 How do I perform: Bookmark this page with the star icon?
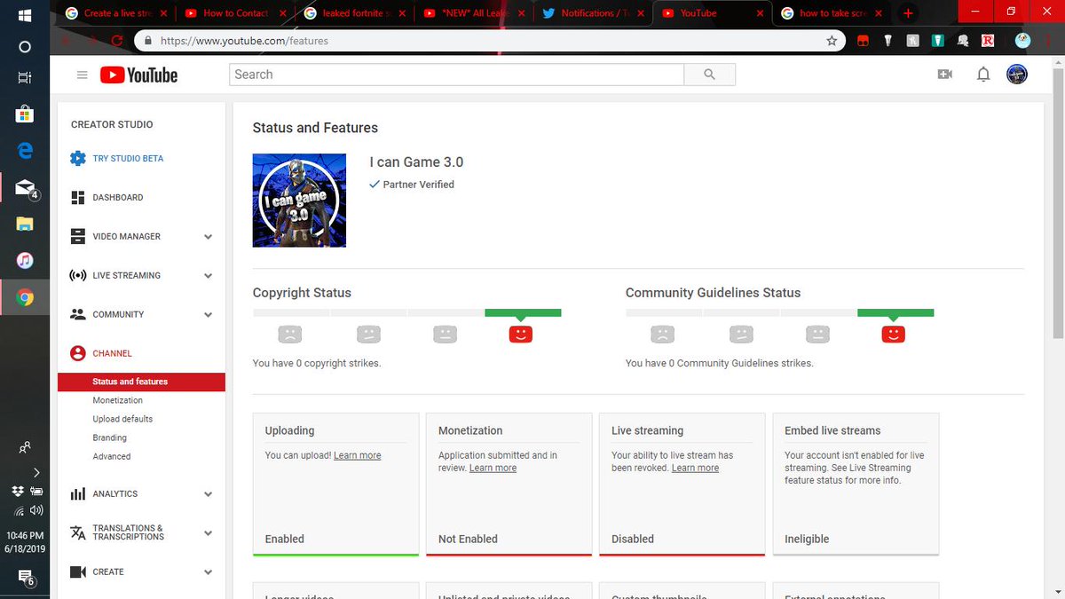(x=832, y=41)
